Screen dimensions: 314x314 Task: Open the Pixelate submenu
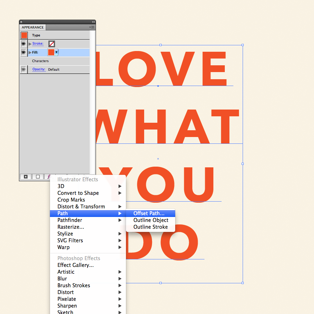pyautogui.click(x=88, y=299)
